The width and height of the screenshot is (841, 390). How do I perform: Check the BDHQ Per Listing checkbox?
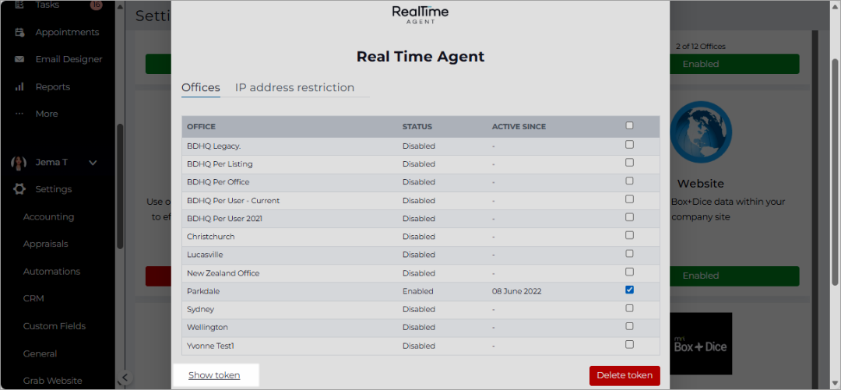click(629, 163)
